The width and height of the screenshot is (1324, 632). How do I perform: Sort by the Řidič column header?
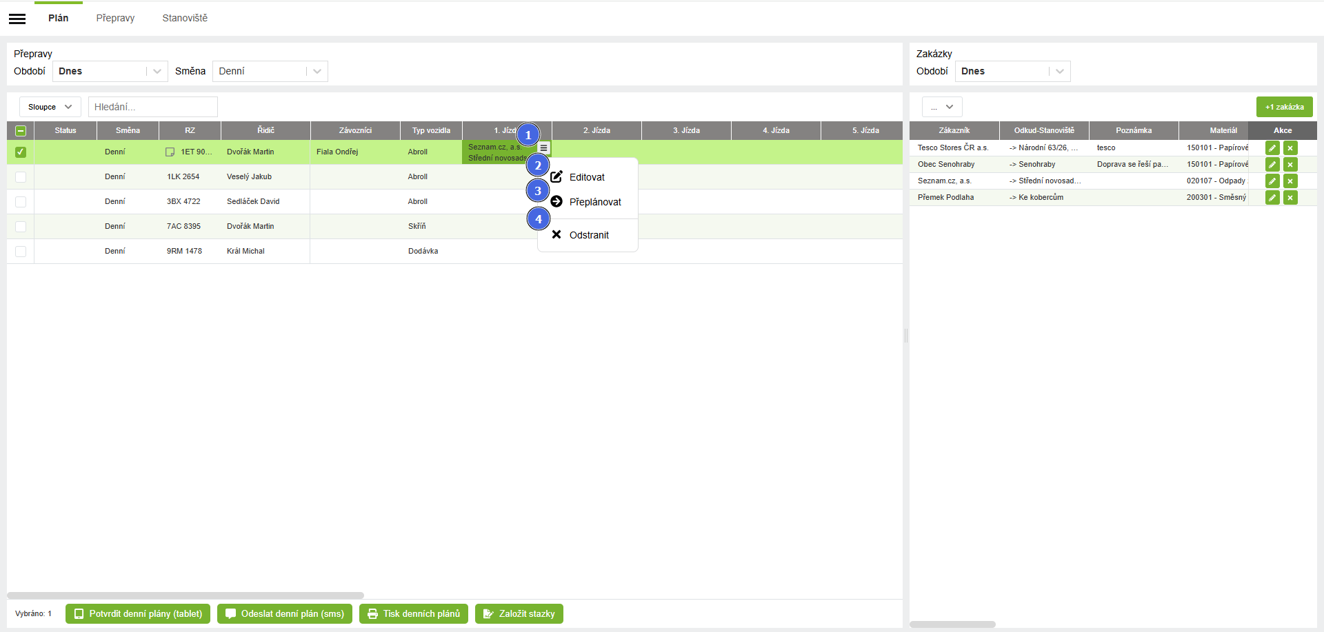[265, 130]
